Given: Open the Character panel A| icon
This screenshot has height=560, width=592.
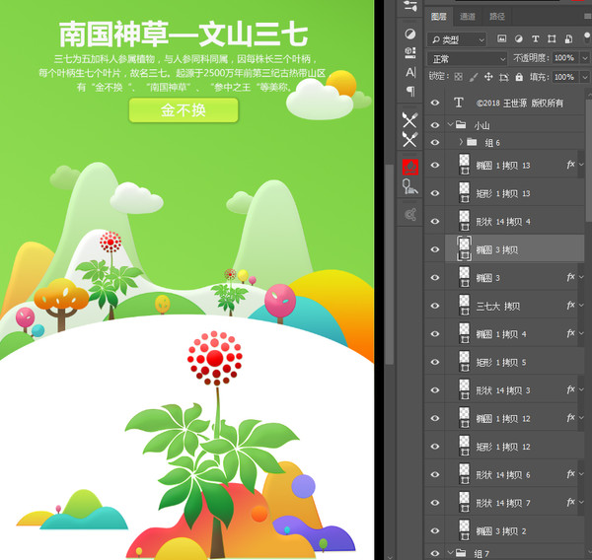Looking at the screenshot, I should click(x=410, y=72).
